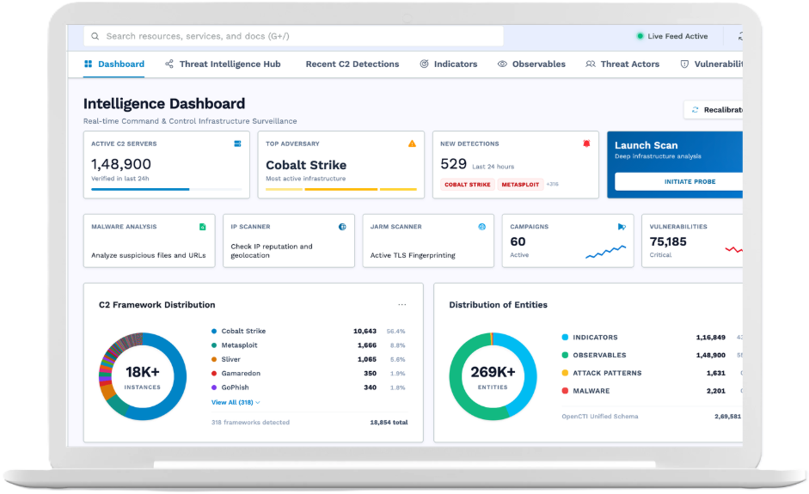Click the 1,48,900 active servers value
This screenshot has height=494, width=809.
click(x=121, y=164)
